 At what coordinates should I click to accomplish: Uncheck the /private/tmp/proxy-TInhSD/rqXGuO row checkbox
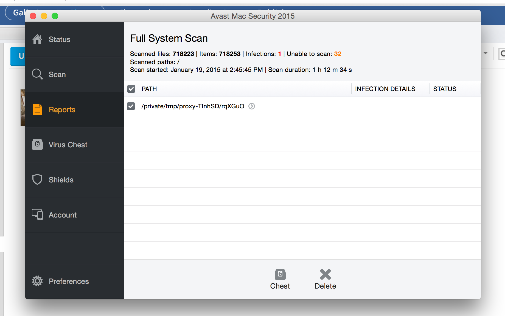click(x=131, y=106)
